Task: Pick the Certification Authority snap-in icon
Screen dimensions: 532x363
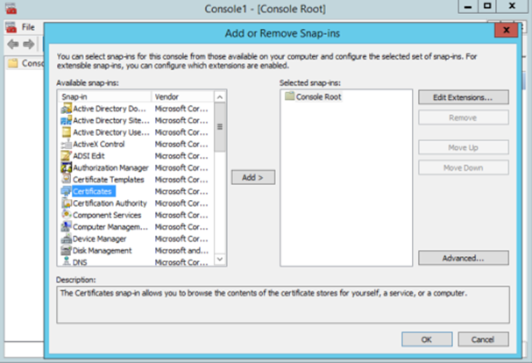Action: pos(66,203)
